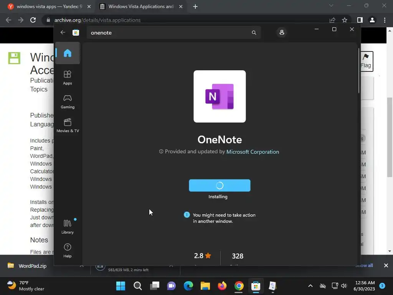Open the clock and date flyout
The height and width of the screenshot is (295, 393).
point(364,286)
